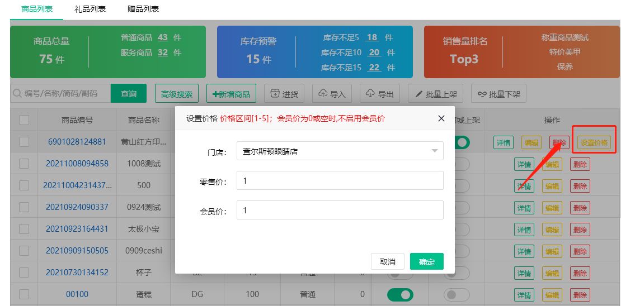Run the 查询 search
The height and width of the screenshot is (306, 621).
129,94
